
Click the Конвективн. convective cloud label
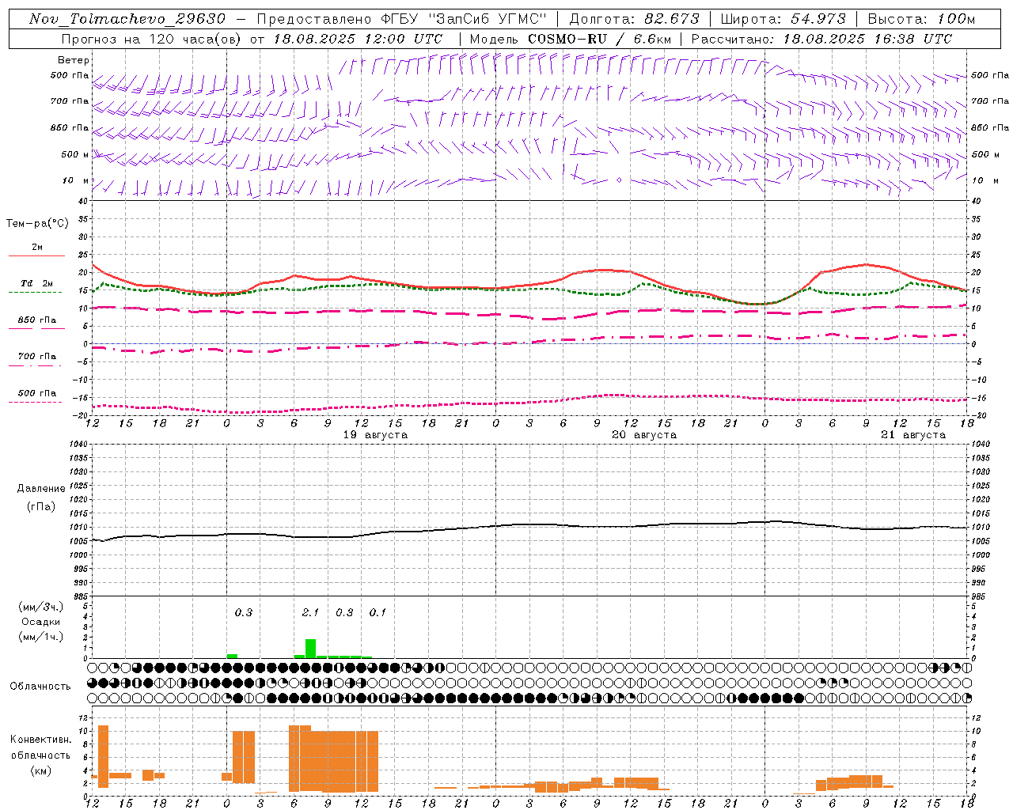[x=40, y=740]
